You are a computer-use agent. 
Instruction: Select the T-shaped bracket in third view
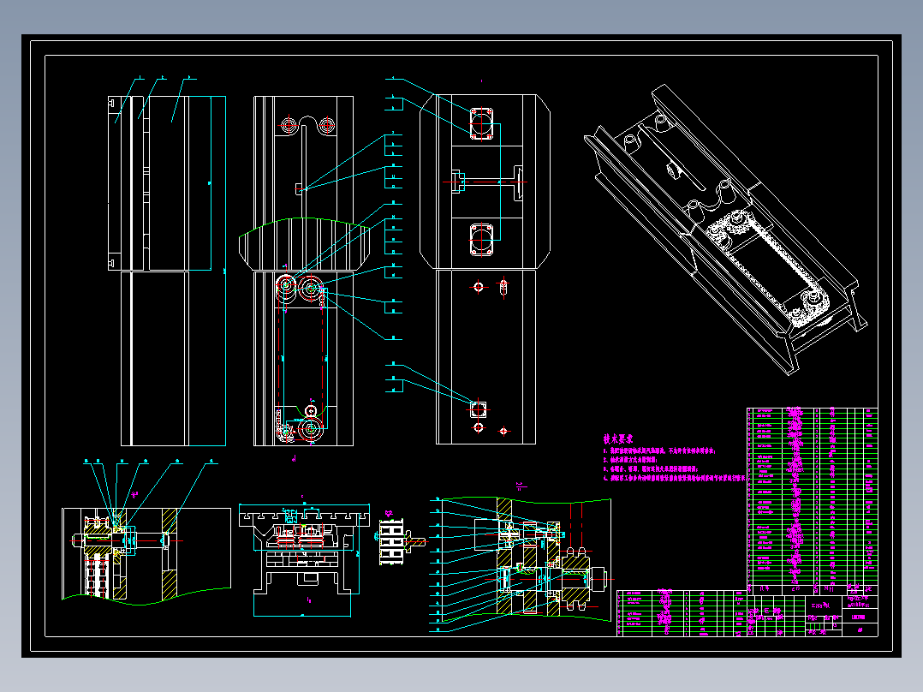519,182
